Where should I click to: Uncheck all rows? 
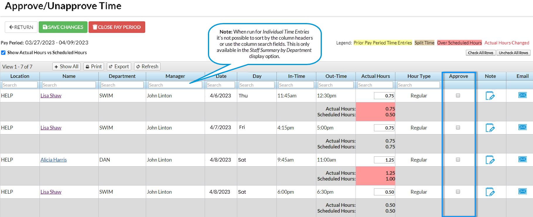513,53
